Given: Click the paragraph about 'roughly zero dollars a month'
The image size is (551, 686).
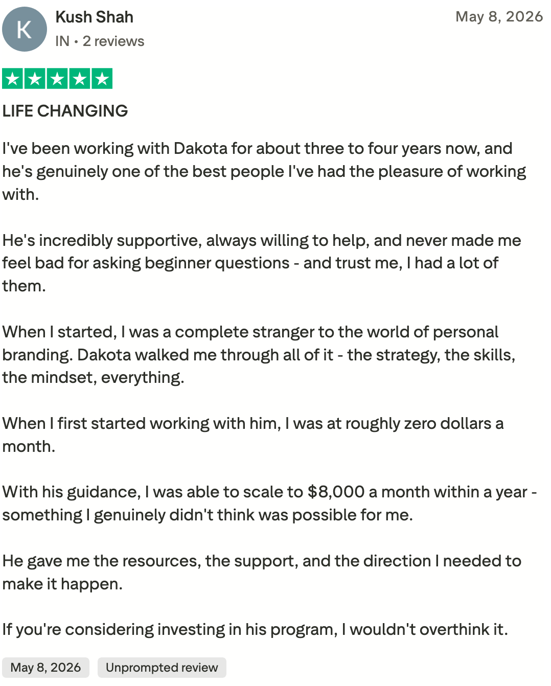Looking at the screenshot, I should (253, 435).
